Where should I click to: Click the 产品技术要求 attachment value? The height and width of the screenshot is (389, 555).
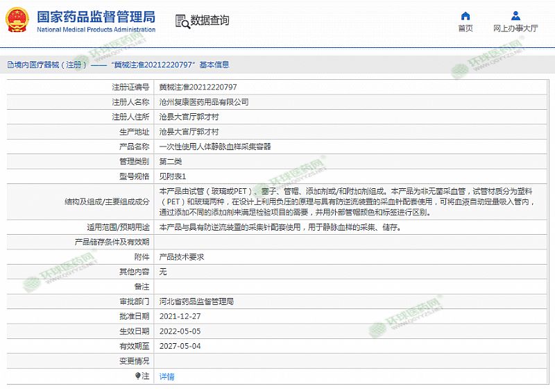click(182, 256)
